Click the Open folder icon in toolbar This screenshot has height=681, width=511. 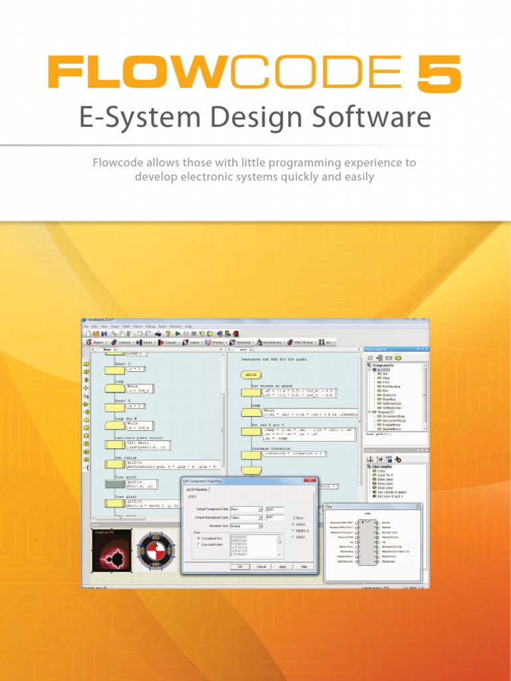pyautogui.click(x=96, y=334)
